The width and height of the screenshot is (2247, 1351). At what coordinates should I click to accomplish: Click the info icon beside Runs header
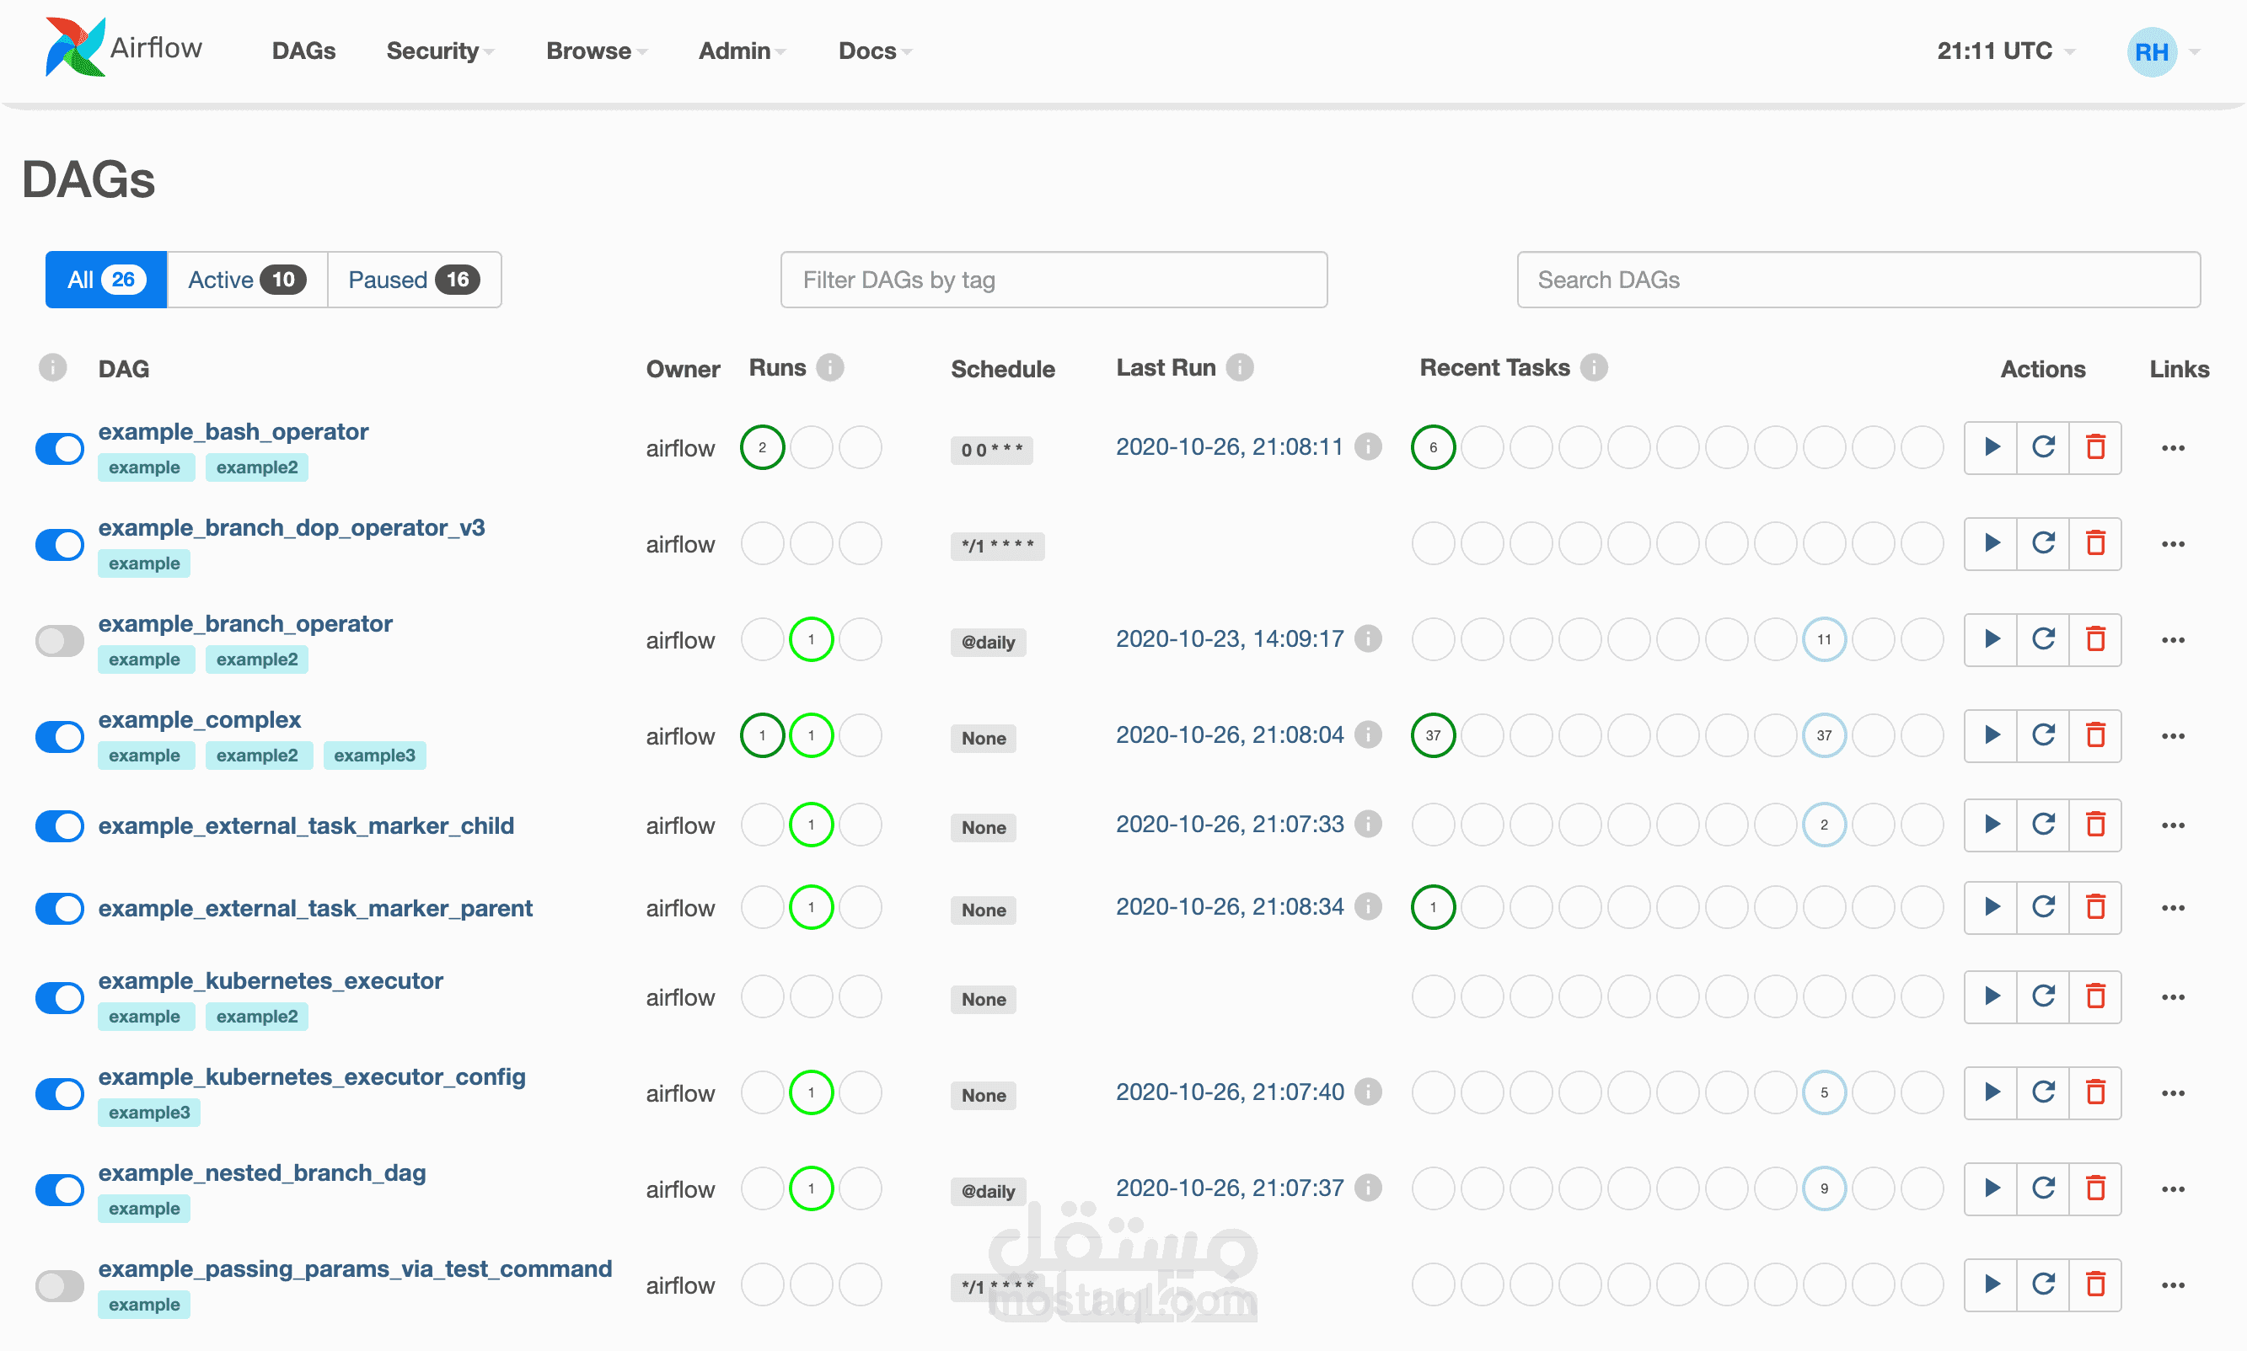click(829, 368)
